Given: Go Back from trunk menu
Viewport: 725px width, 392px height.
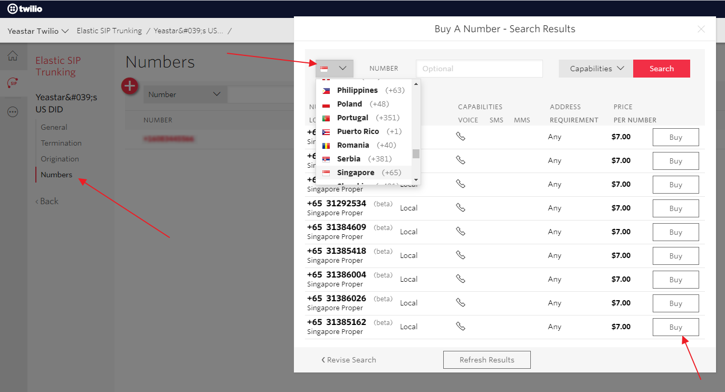Looking at the screenshot, I should 47,201.
